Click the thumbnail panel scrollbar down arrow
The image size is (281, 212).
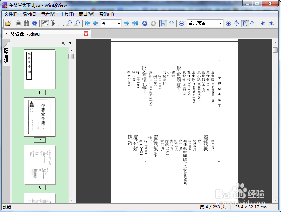pyautogui.click(x=71, y=200)
